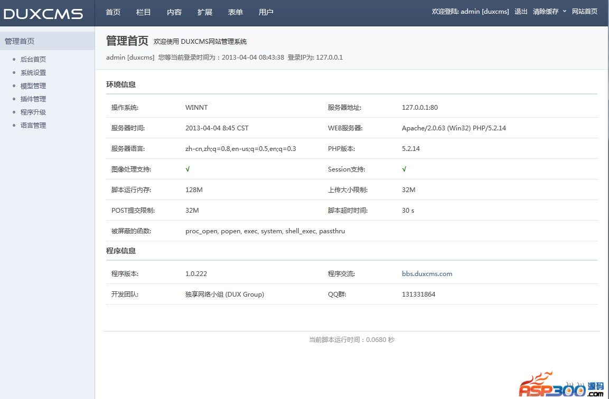
Task: Open the 网站首页 link
Action: 585,12
